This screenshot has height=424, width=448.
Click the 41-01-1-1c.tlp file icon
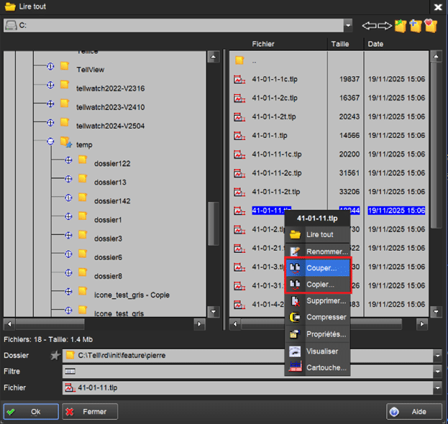click(240, 79)
